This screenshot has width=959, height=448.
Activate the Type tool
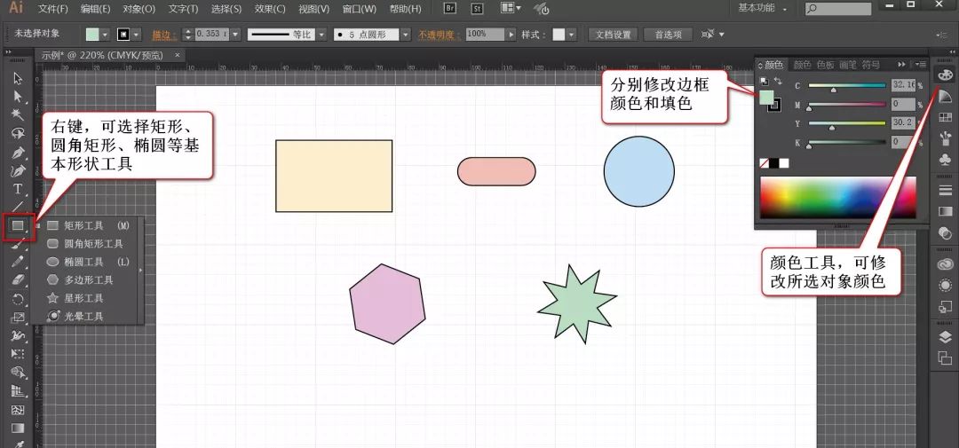[x=18, y=189]
